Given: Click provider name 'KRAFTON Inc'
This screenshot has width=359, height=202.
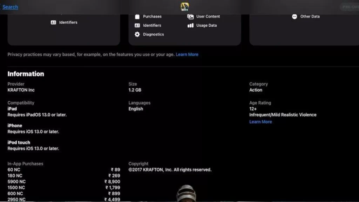Looking at the screenshot, I should click(21, 90).
